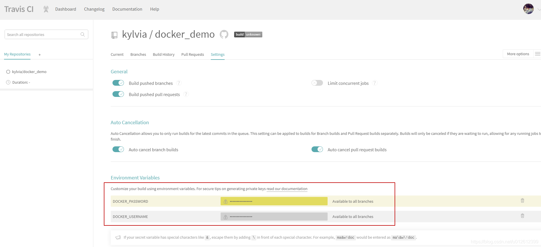This screenshot has width=541, height=247.
Task: Open the Help link
Action: [154, 9]
